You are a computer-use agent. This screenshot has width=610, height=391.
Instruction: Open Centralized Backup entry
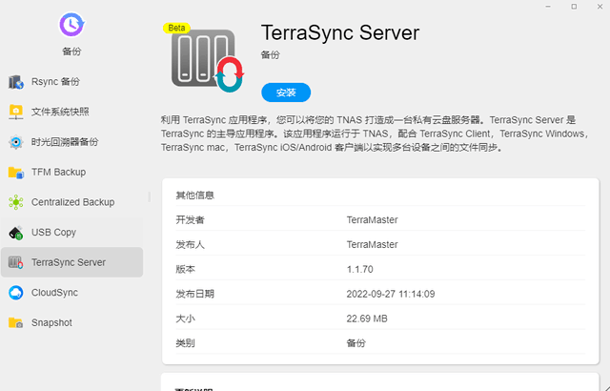pyautogui.click(x=72, y=202)
